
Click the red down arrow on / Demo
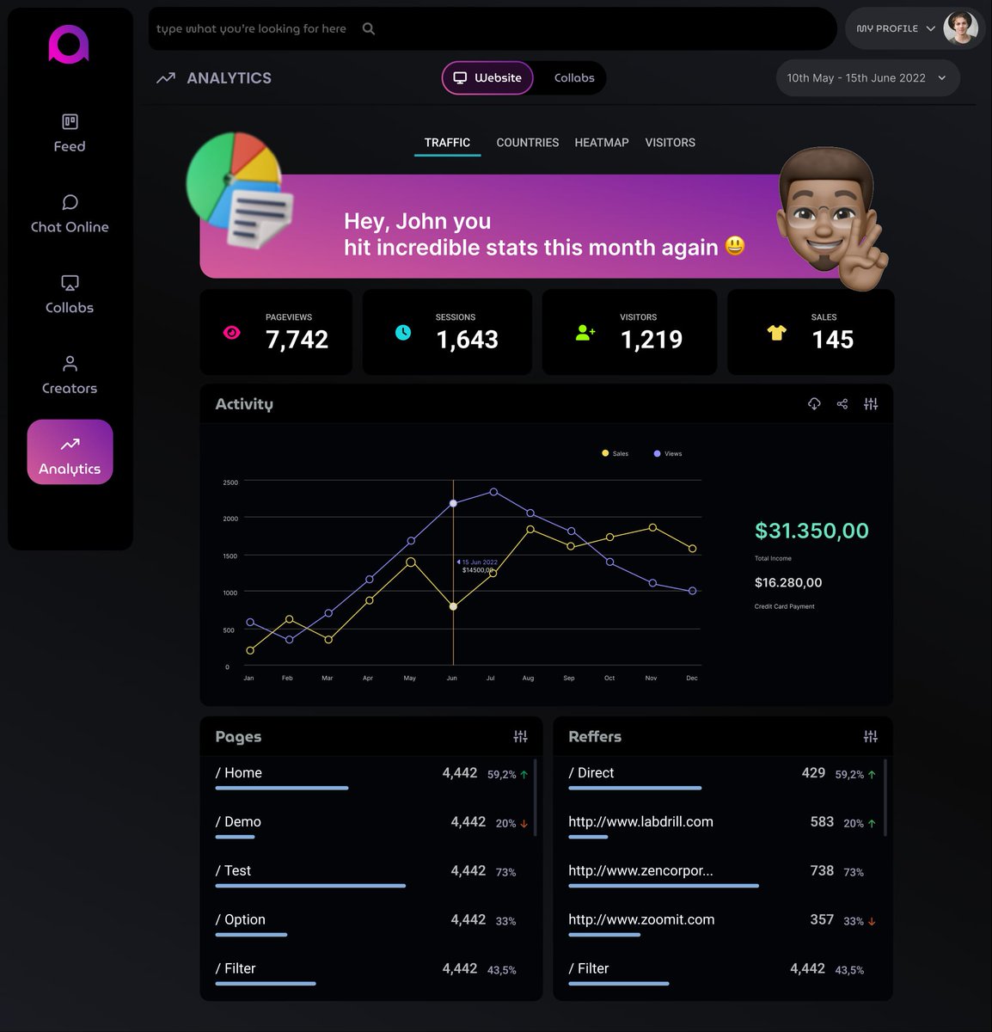tap(524, 824)
